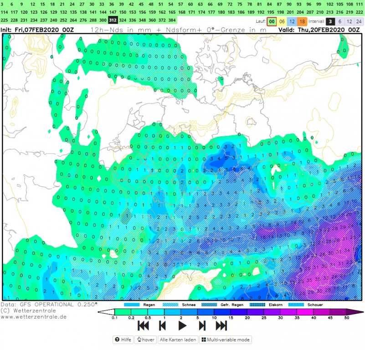Select the 18 model run

click(301, 21)
